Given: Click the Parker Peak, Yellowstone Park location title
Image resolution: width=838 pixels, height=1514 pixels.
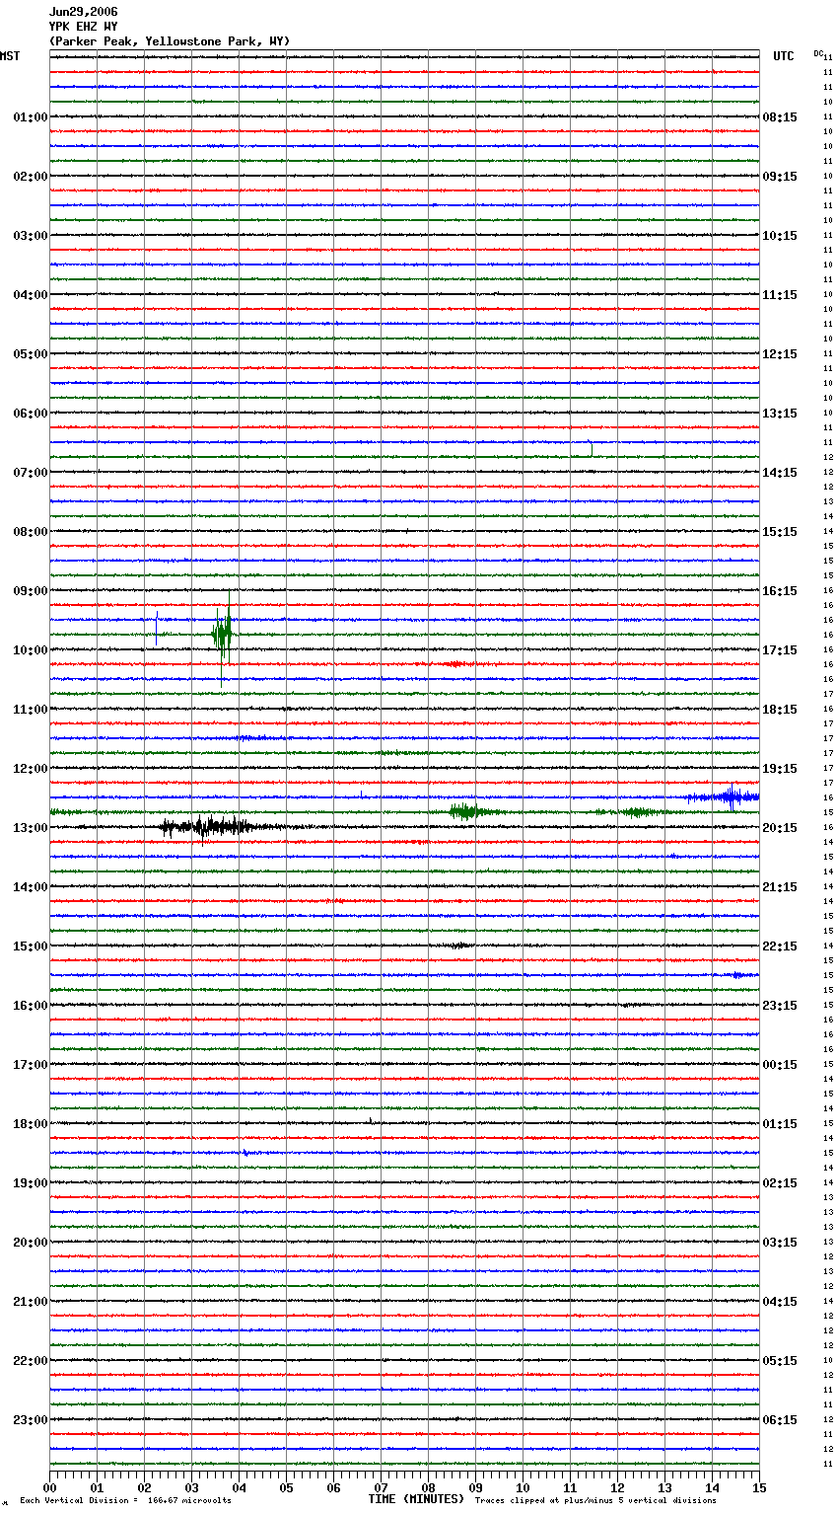Looking at the screenshot, I should click(x=170, y=41).
